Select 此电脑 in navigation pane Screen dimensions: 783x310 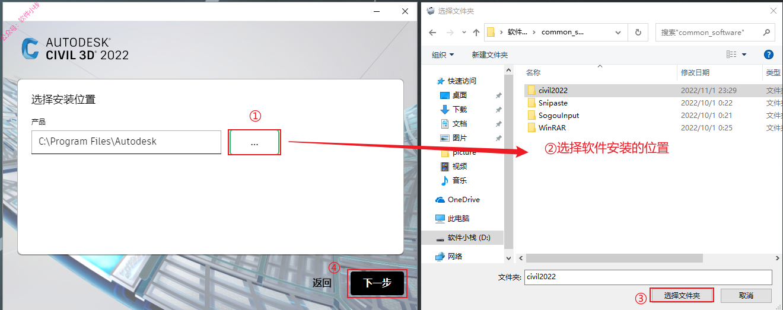pos(459,218)
